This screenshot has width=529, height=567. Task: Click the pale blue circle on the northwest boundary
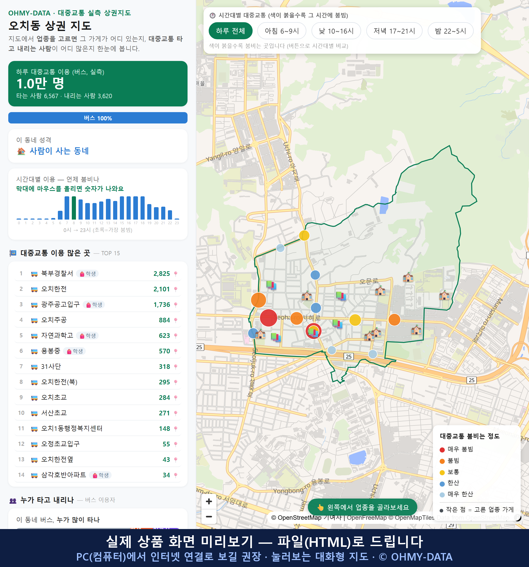[x=280, y=248]
